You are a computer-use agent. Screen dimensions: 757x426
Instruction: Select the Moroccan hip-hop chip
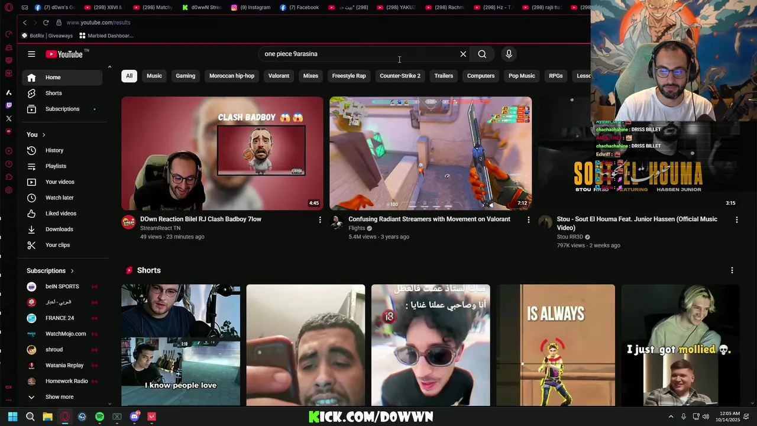coord(232,76)
